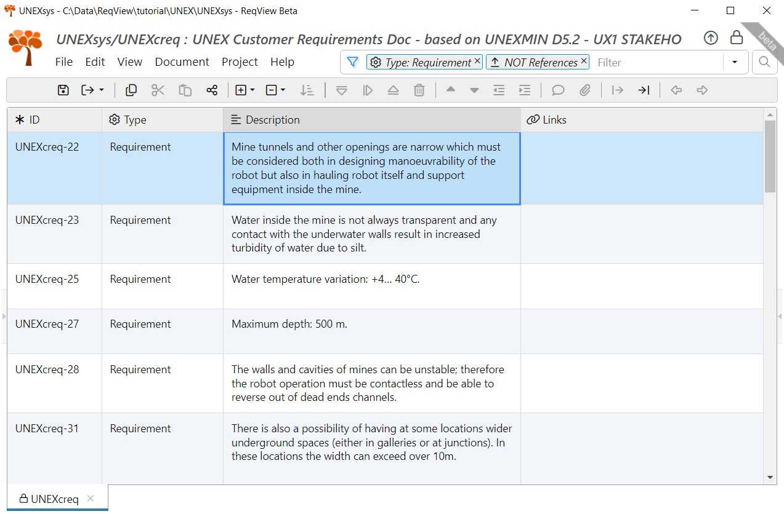Click the upload circle-arrow icon in header
This screenshot has width=784, height=514.
711,38
